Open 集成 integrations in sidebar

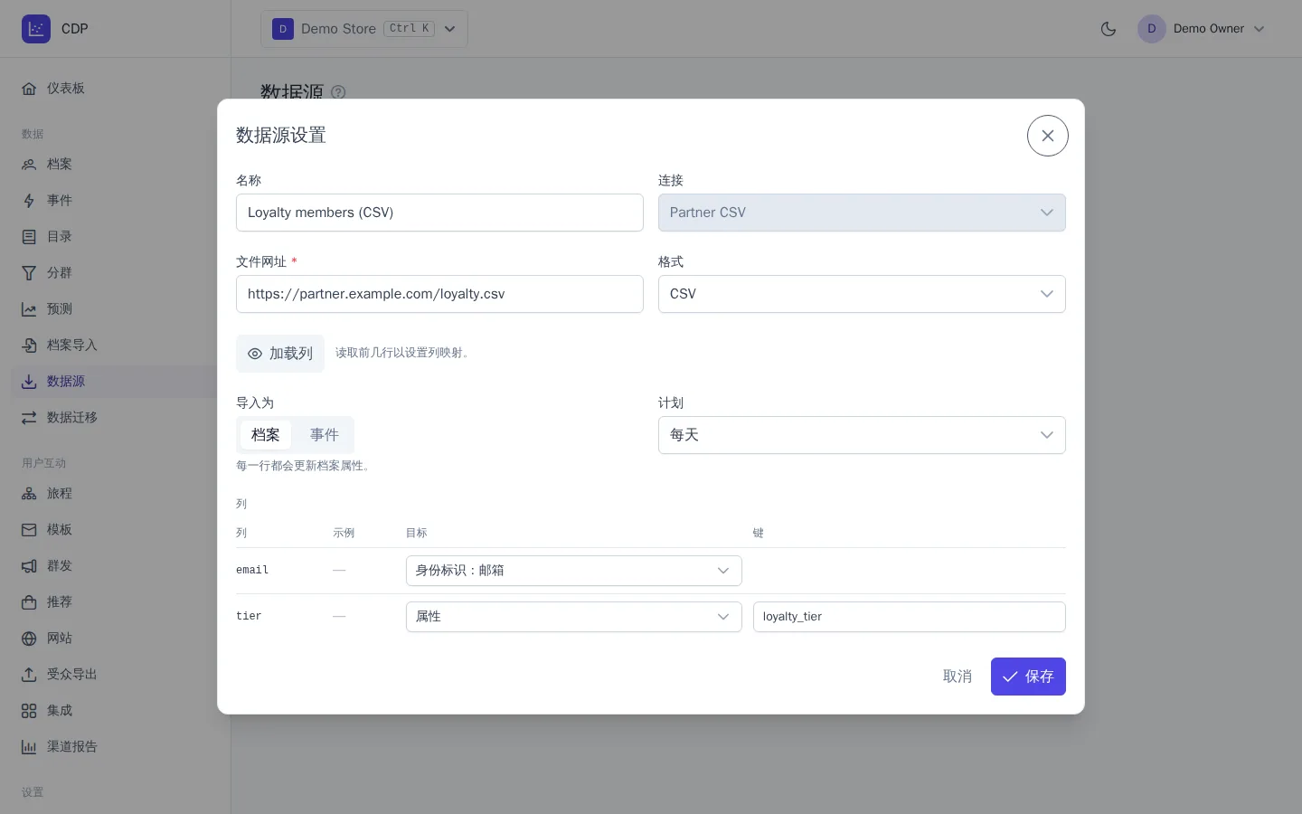[115, 711]
